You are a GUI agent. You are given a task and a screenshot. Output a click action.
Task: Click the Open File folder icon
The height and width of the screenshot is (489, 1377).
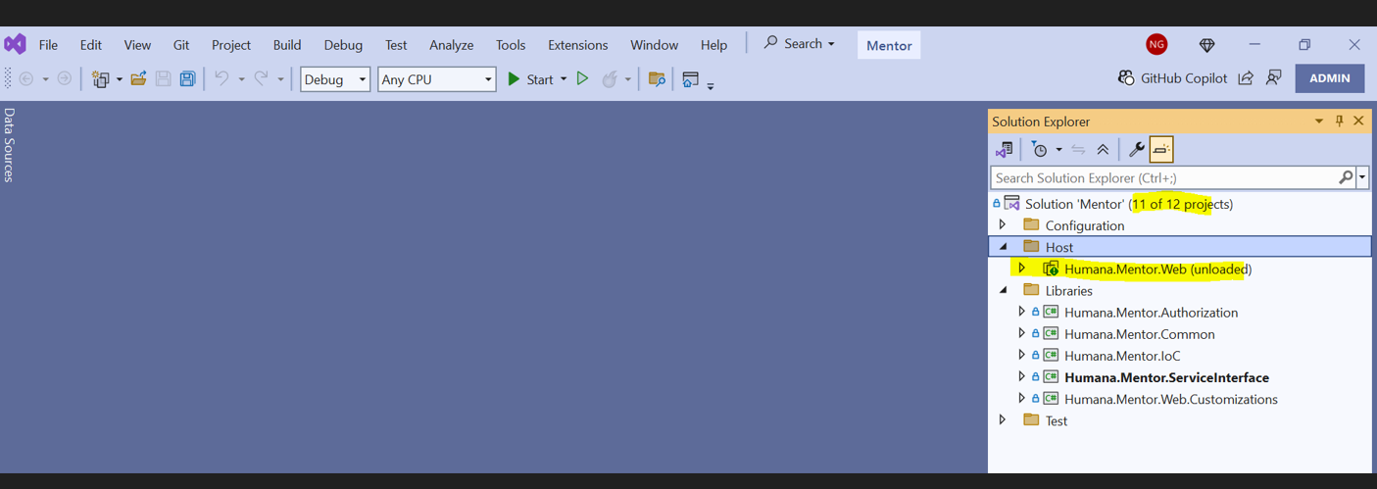(x=138, y=78)
